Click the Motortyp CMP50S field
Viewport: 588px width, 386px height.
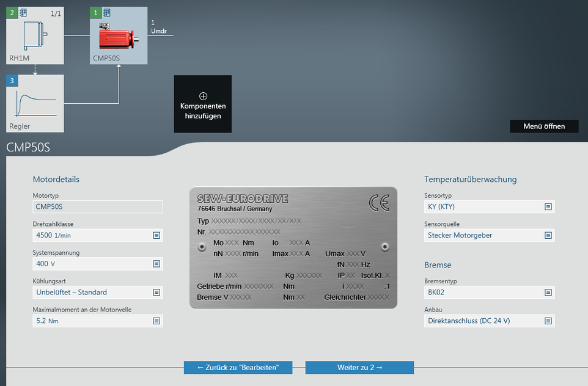point(98,207)
